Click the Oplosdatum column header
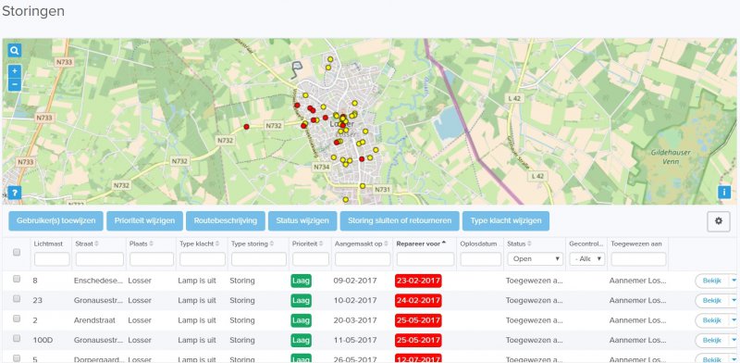 [478, 244]
